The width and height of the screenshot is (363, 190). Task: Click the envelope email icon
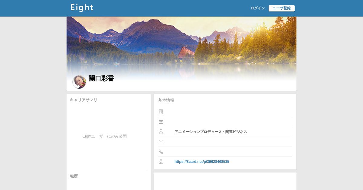pyautogui.click(x=161, y=142)
